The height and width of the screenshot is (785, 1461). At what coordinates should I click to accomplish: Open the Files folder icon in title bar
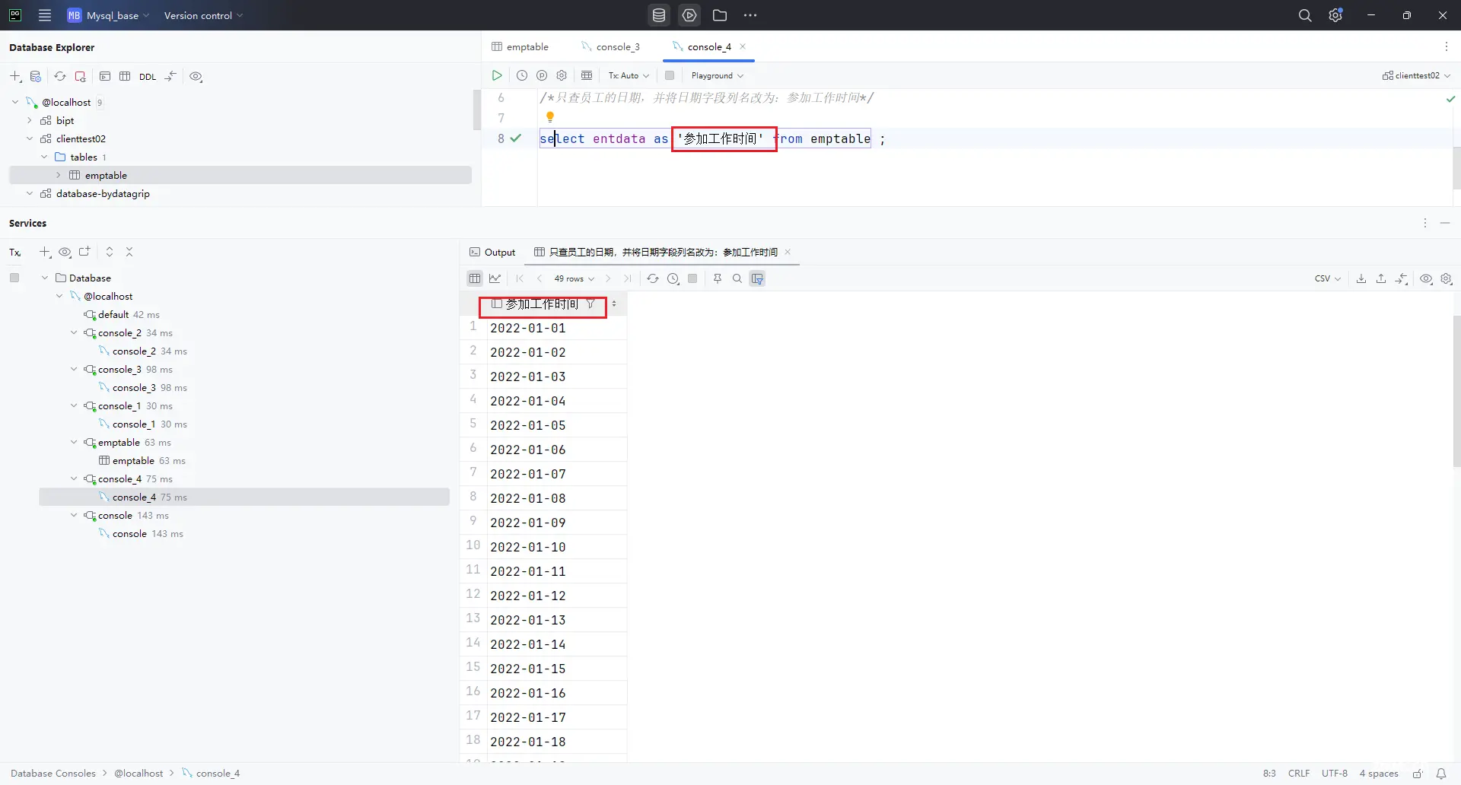(720, 15)
